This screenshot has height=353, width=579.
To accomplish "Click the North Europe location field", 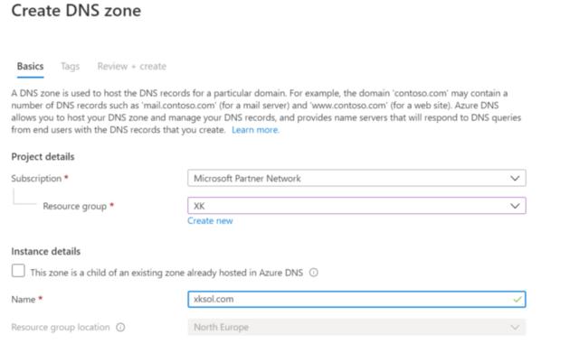I will point(356,327).
